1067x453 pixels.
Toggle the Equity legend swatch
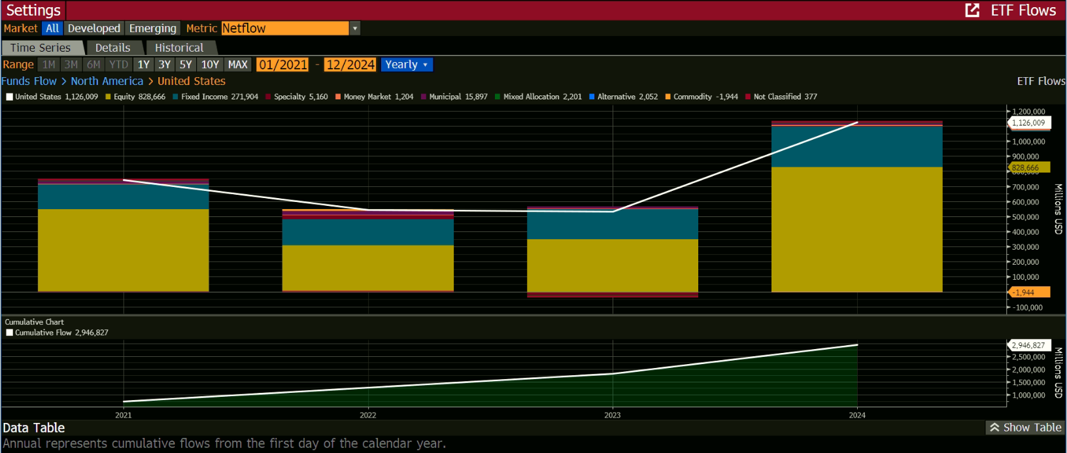(x=108, y=97)
